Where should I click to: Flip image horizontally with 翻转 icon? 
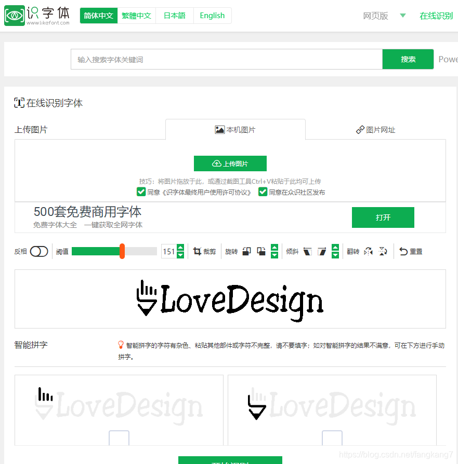[368, 252]
